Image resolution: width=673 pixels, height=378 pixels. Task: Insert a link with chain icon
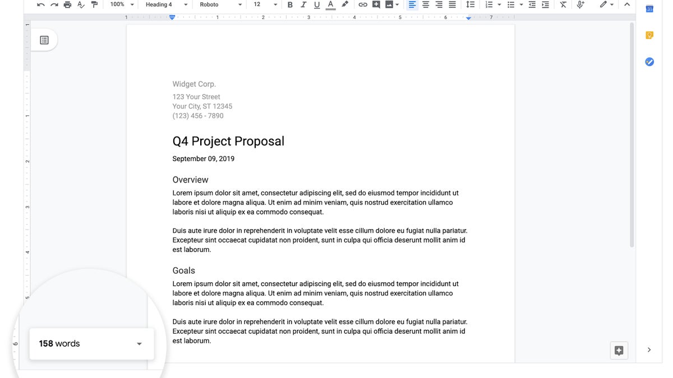tap(363, 4)
